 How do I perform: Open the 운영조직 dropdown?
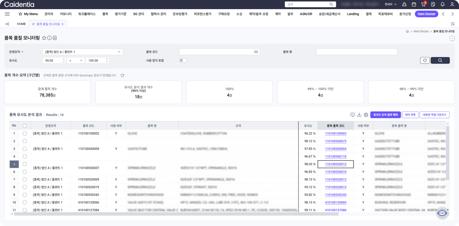[x=82, y=52]
